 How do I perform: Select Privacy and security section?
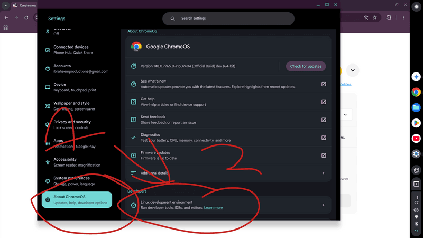77,125
